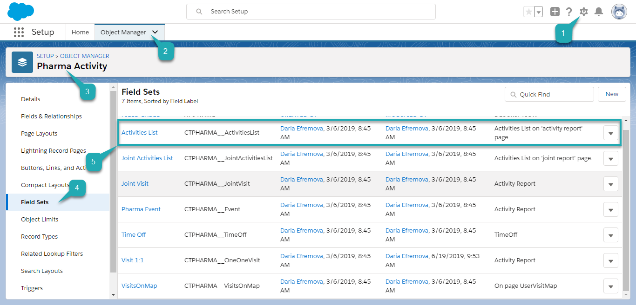Open the notifications bell
Image resolution: width=636 pixels, height=305 pixels.
(599, 12)
